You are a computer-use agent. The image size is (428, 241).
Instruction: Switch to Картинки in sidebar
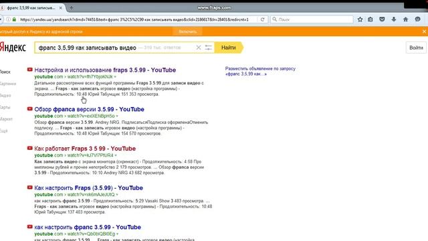8,84
